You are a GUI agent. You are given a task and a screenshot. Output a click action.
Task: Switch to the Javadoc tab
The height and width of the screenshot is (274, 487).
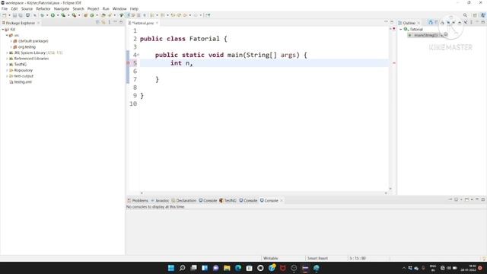pyautogui.click(x=160, y=201)
